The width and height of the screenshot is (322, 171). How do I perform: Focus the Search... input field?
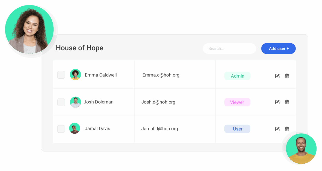pos(229,48)
